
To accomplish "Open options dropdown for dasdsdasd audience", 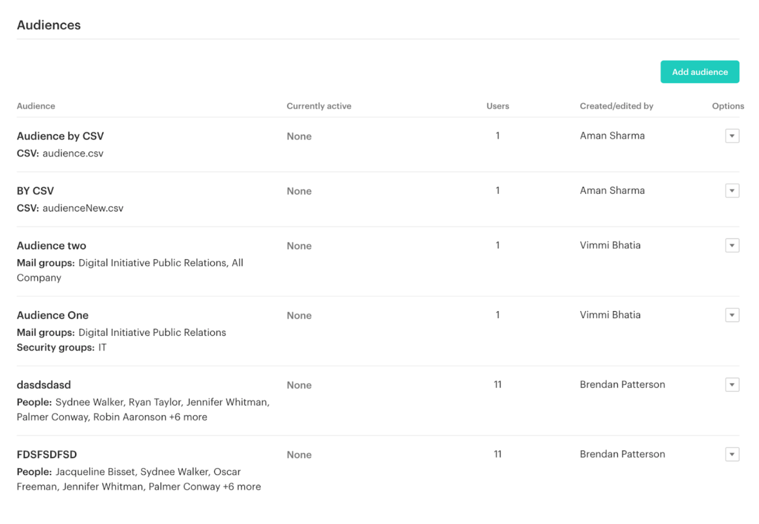I will [732, 385].
